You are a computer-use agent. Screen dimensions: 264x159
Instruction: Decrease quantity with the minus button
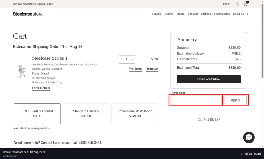click(x=121, y=59)
